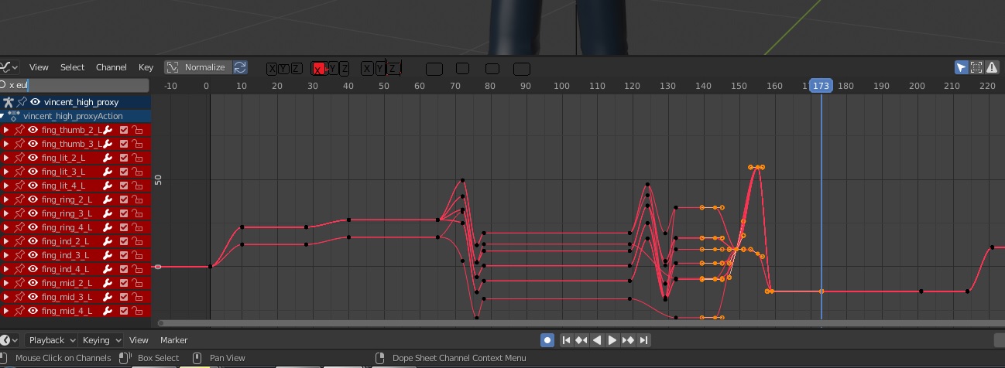The image size is (1005, 368).
Task: Collapse the vincent_high_proxyAction channel
Action: pos(2,116)
